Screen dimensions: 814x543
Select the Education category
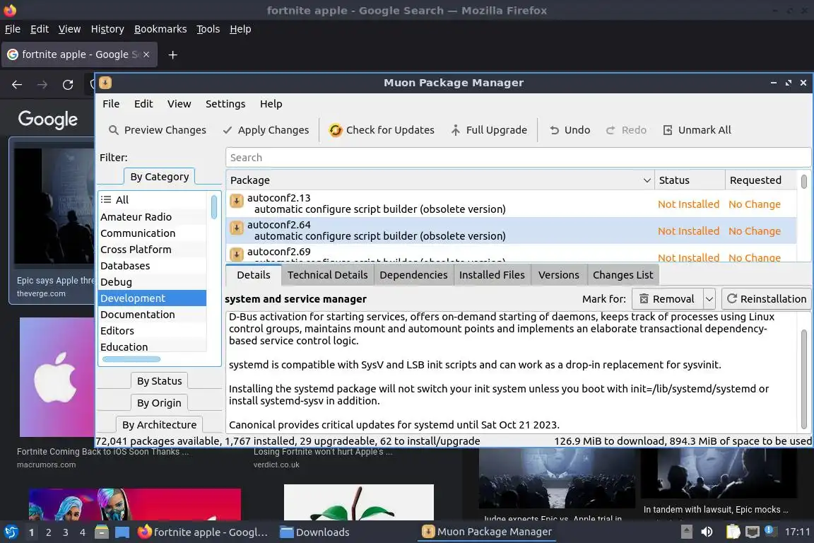pyautogui.click(x=153, y=346)
